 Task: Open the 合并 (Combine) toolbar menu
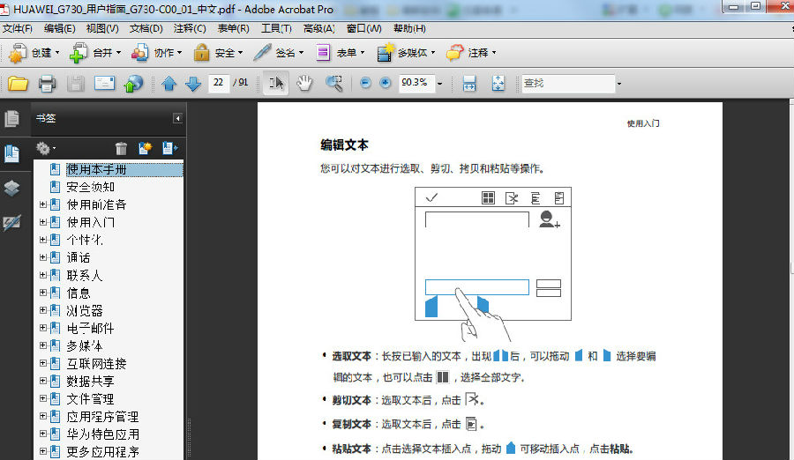[94, 53]
